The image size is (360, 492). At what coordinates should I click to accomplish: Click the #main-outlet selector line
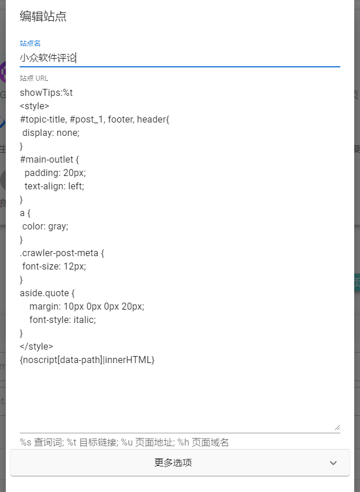pos(49,160)
